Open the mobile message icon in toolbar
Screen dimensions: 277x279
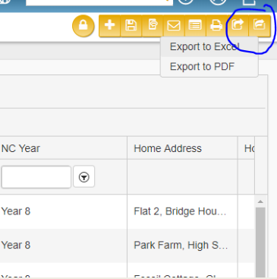click(x=153, y=26)
